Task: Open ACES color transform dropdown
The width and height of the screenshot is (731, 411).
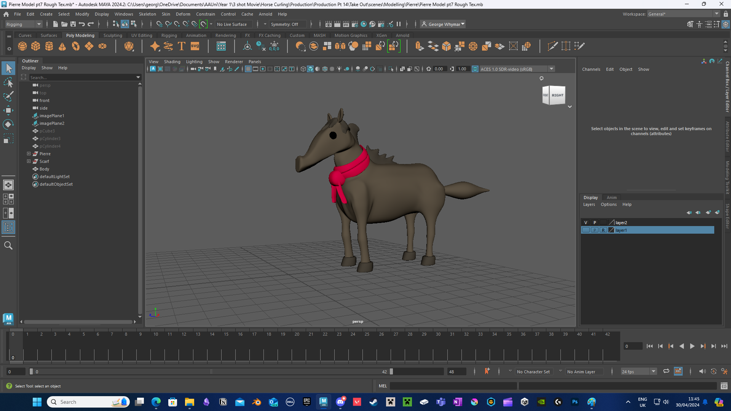Action: [x=517, y=69]
